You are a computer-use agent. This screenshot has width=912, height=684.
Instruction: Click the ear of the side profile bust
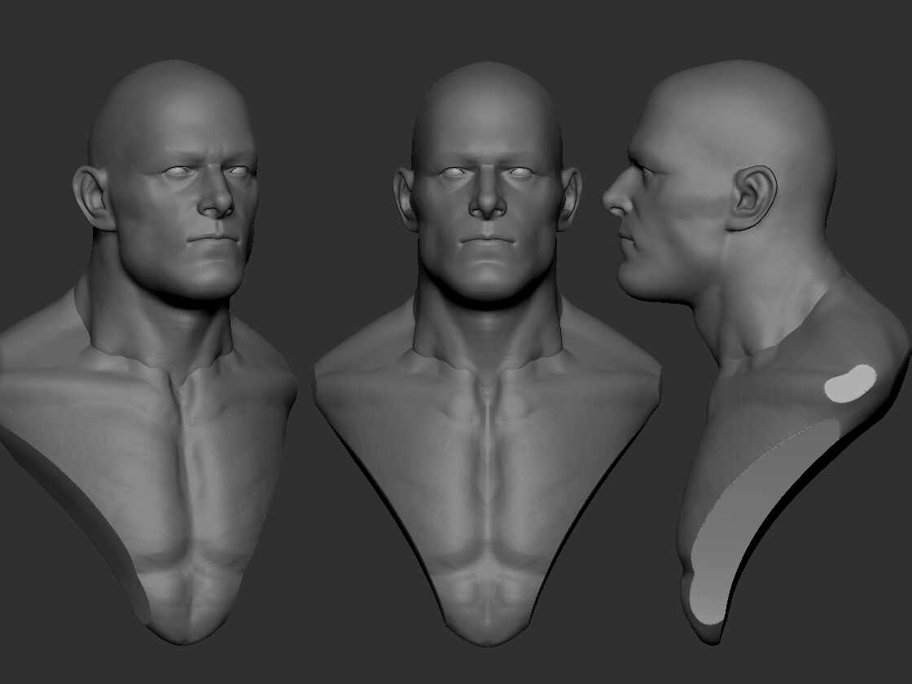(x=752, y=198)
